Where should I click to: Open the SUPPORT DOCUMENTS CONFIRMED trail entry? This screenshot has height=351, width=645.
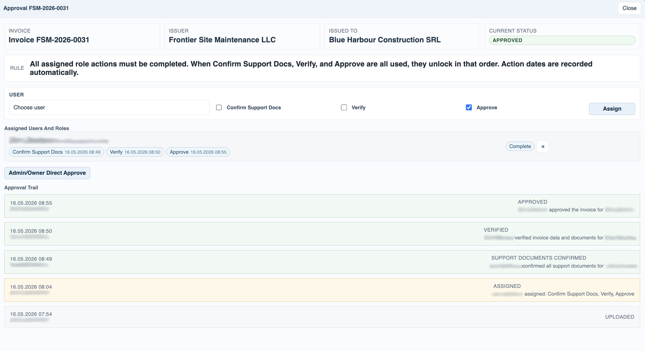[322, 262]
